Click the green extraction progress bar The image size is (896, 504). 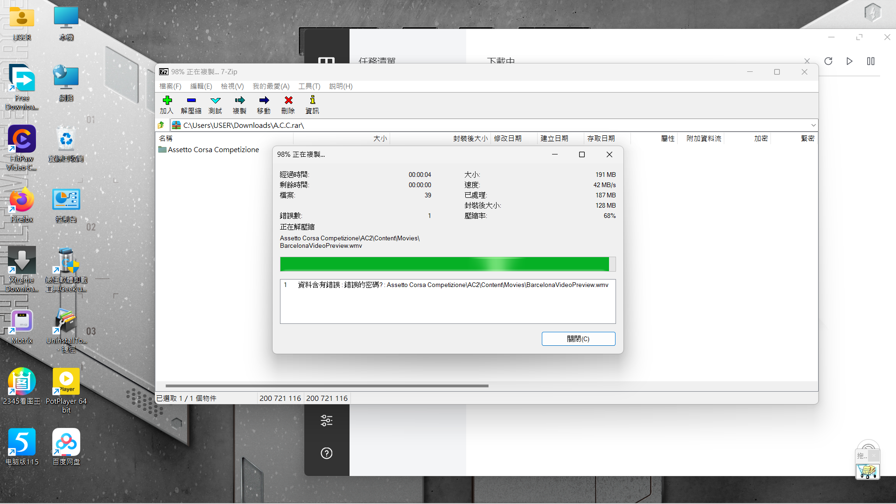[x=444, y=264]
